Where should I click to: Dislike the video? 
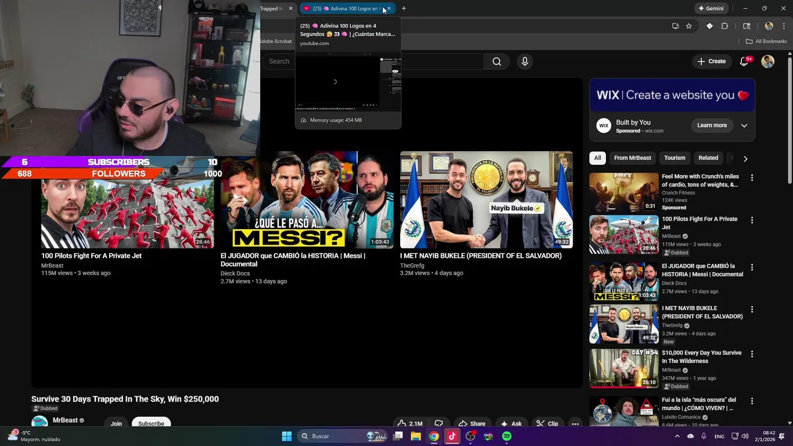point(439,424)
